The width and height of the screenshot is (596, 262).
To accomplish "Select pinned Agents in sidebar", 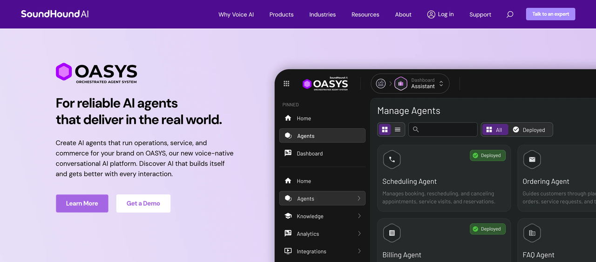I will tap(322, 136).
